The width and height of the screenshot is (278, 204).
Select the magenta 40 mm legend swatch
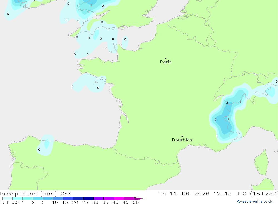[x=119, y=198]
